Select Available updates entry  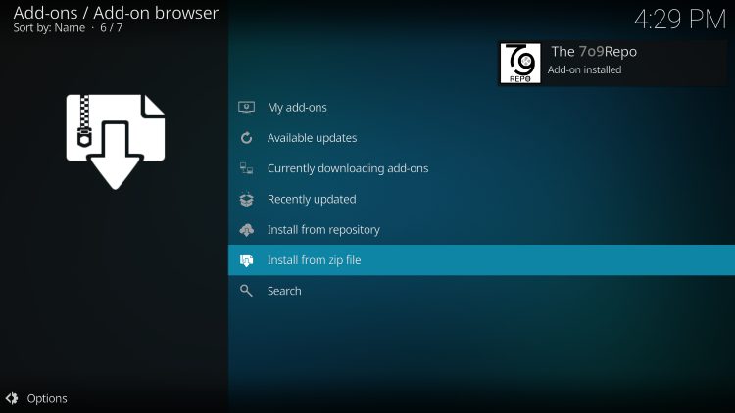point(481,138)
